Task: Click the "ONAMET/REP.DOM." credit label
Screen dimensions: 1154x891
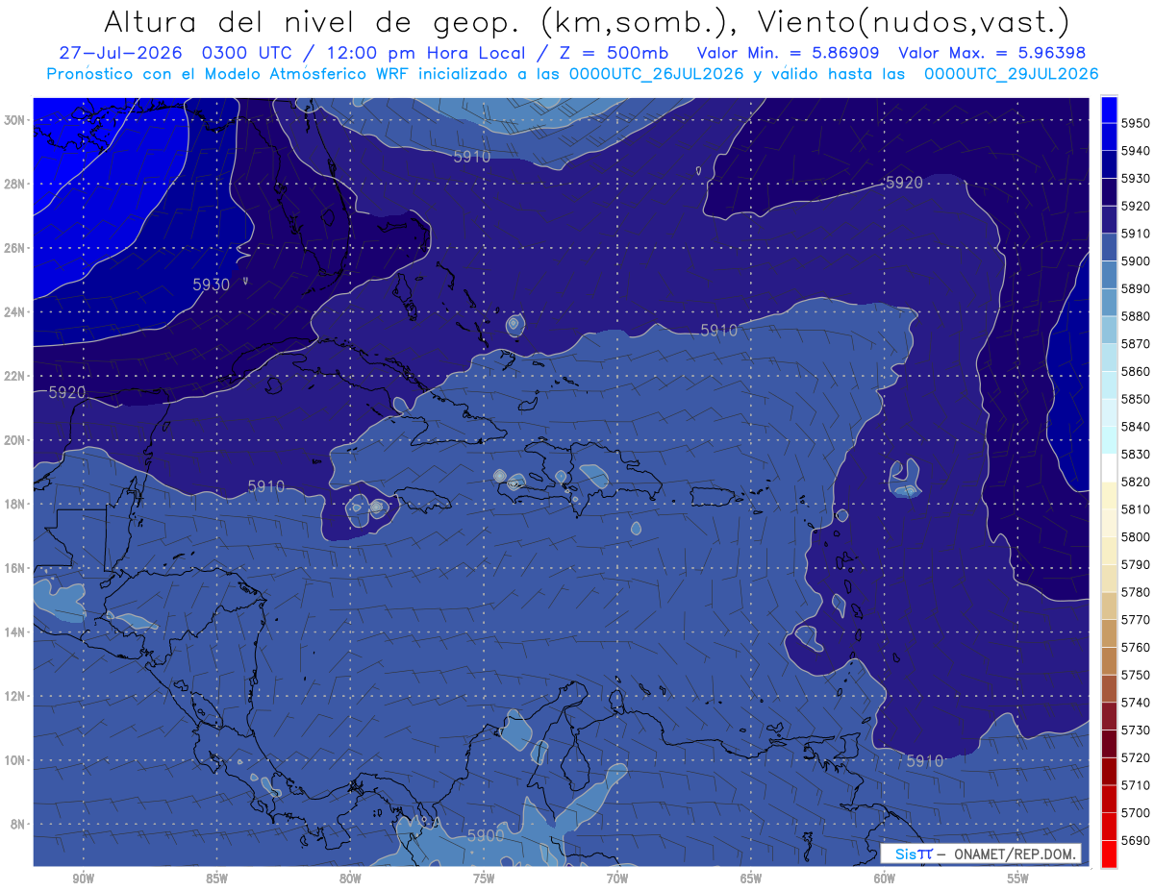Action: [x=1014, y=854]
